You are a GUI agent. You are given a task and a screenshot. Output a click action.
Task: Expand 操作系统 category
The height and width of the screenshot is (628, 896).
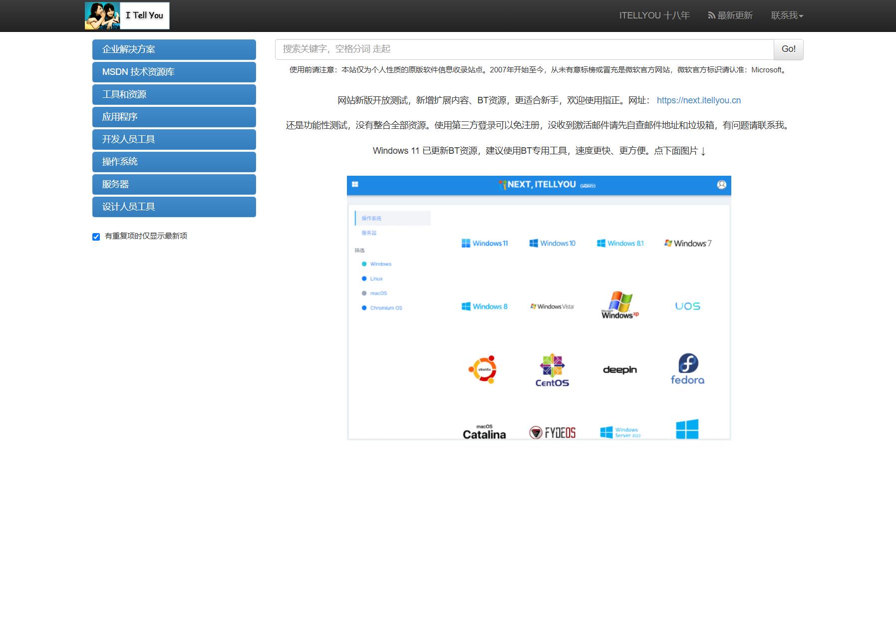(x=174, y=162)
